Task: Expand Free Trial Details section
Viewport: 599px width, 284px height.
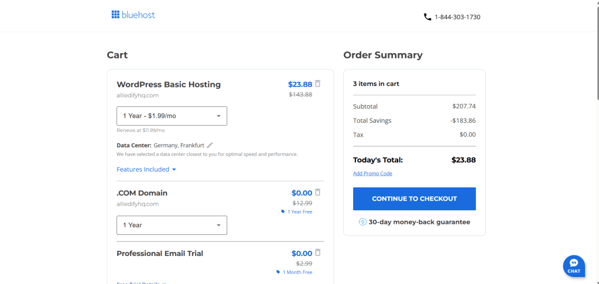Action: click(x=141, y=283)
